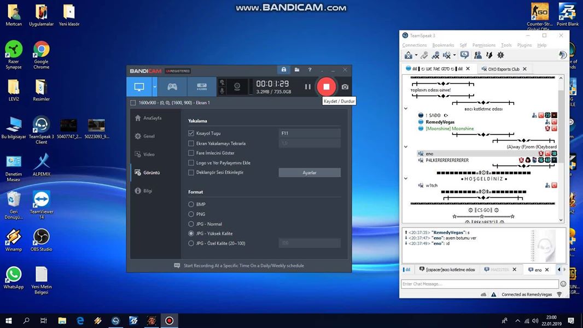The width and height of the screenshot is (583, 328).
Task: Select BMP image format
Action: pos(191,204)
